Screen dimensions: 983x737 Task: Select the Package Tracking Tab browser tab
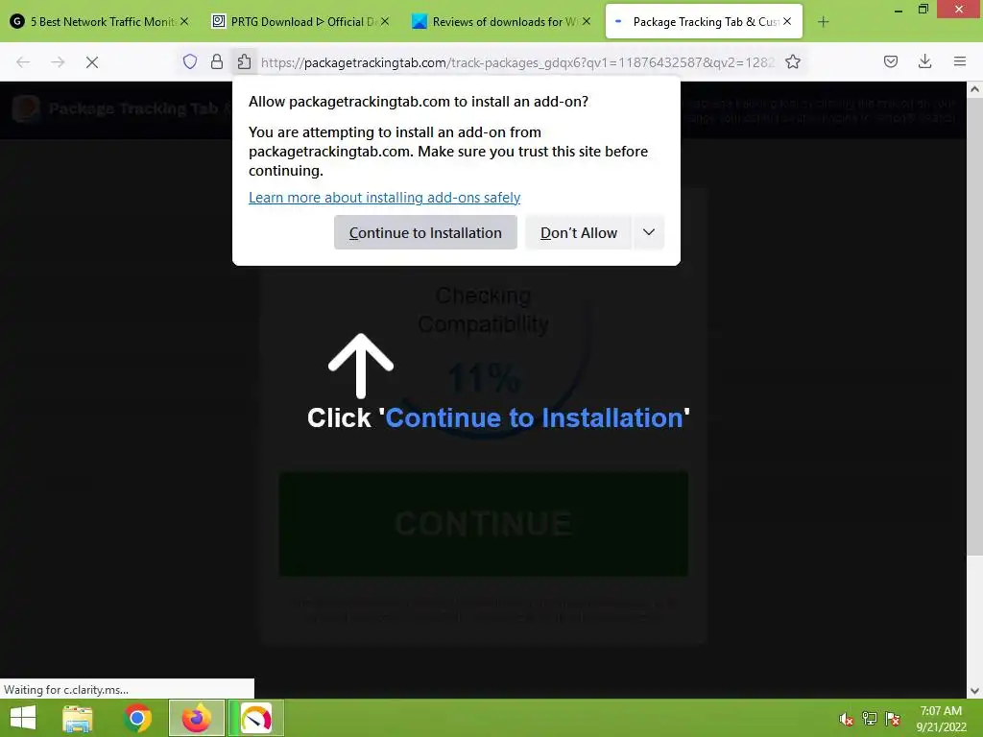tap(704, 21)
